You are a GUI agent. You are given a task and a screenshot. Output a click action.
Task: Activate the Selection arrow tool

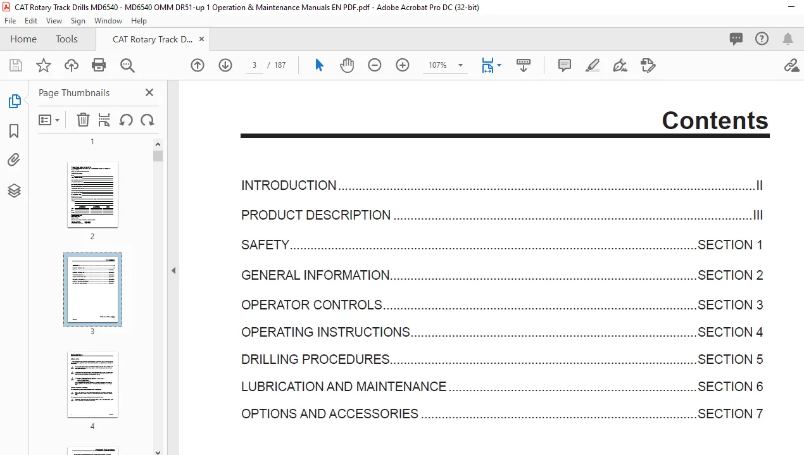[x=319, y=65]
